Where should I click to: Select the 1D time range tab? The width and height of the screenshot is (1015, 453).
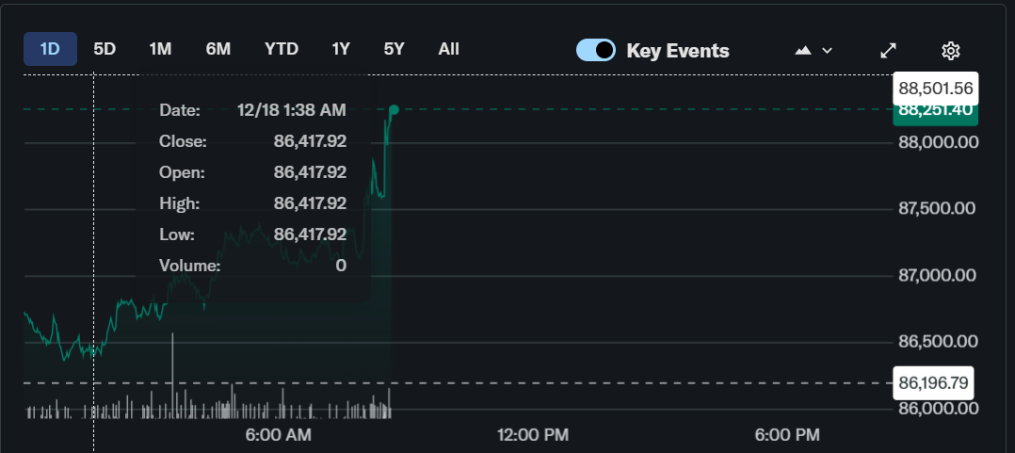[50, 49]
